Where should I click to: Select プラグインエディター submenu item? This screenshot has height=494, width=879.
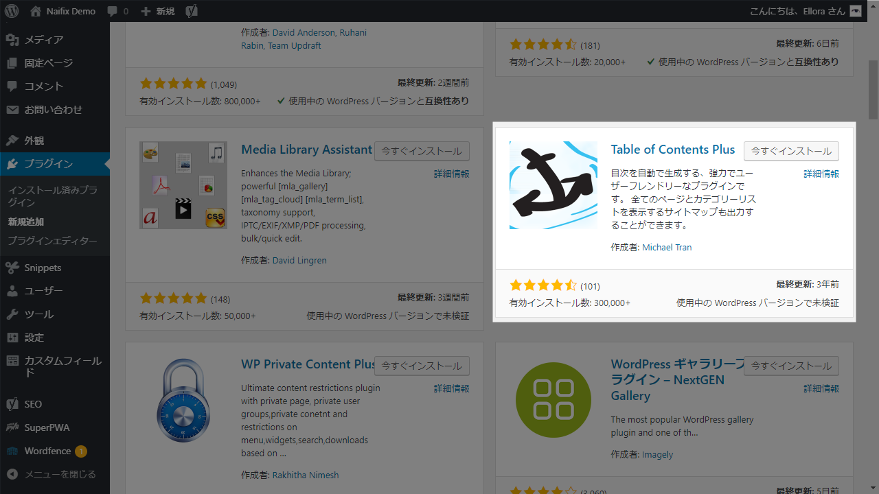click(53, 242)
